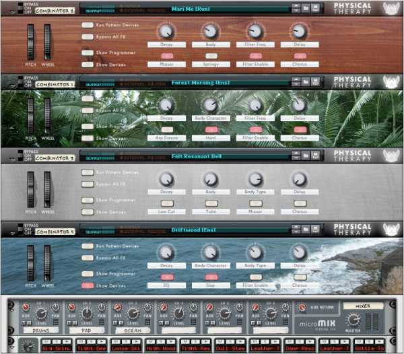Step patch selection on Forest Morning combinator
The image size is (404, 354).
(296, 82)
